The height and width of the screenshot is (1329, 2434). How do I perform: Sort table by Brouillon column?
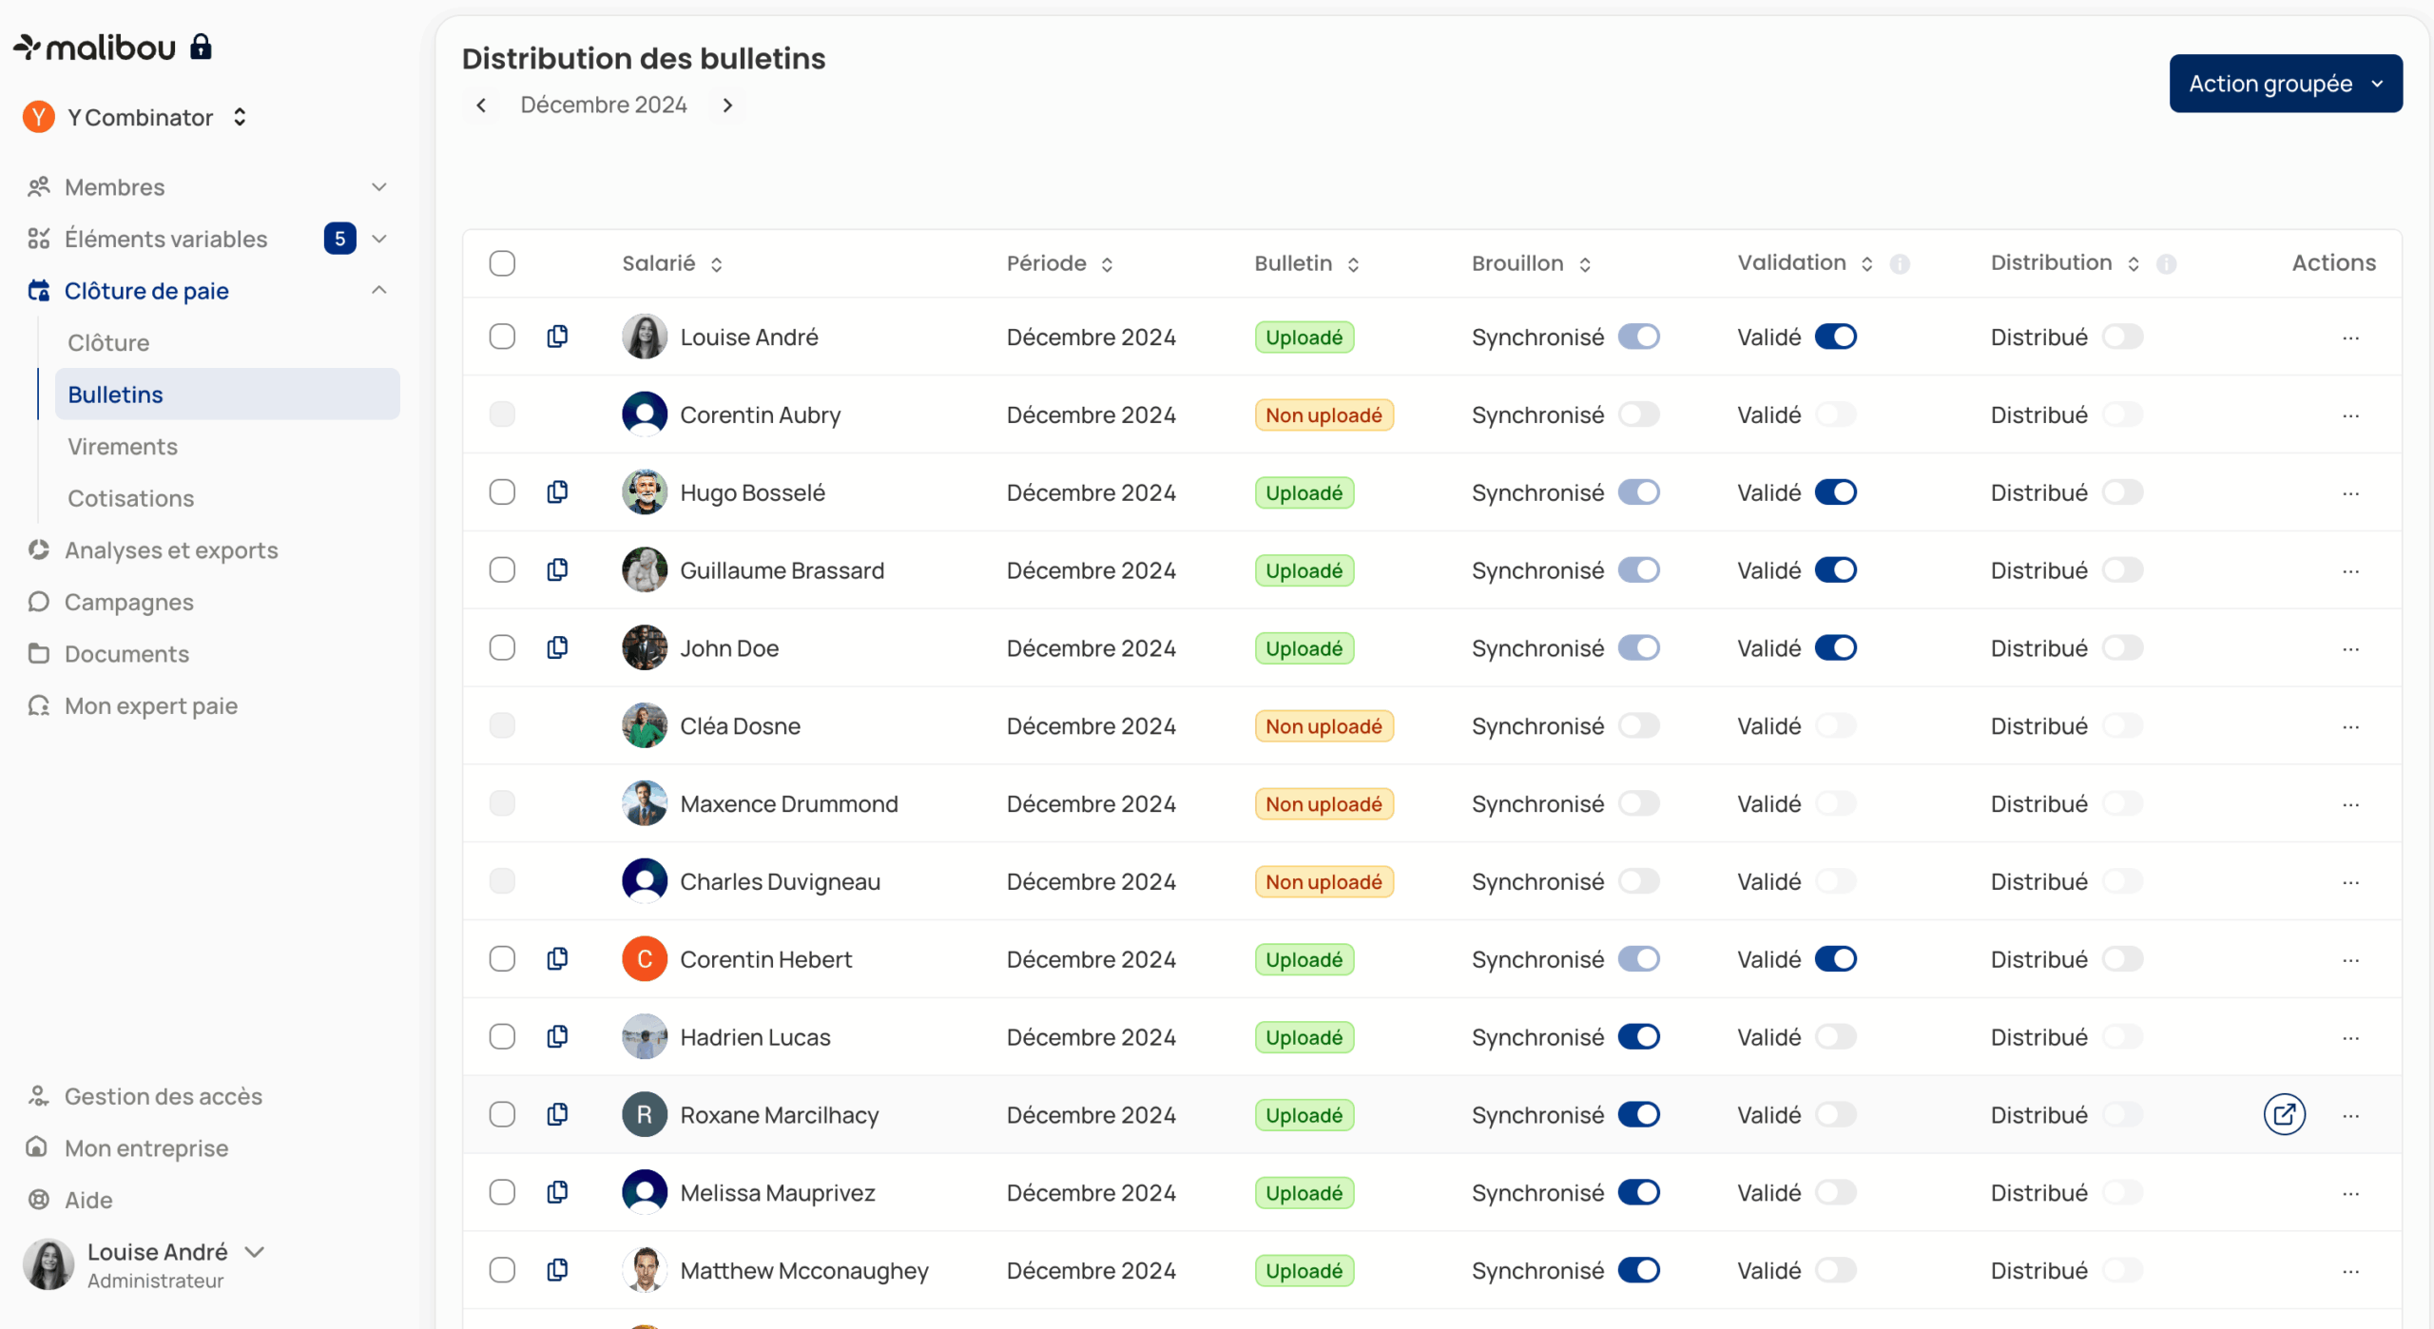point(1584,264)
